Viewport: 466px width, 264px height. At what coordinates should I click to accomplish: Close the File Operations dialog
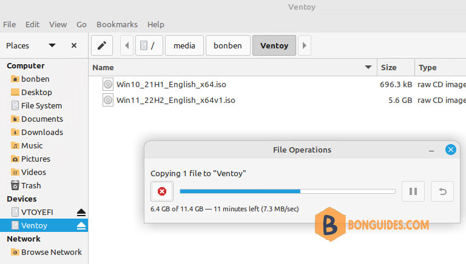coord(451,150)
